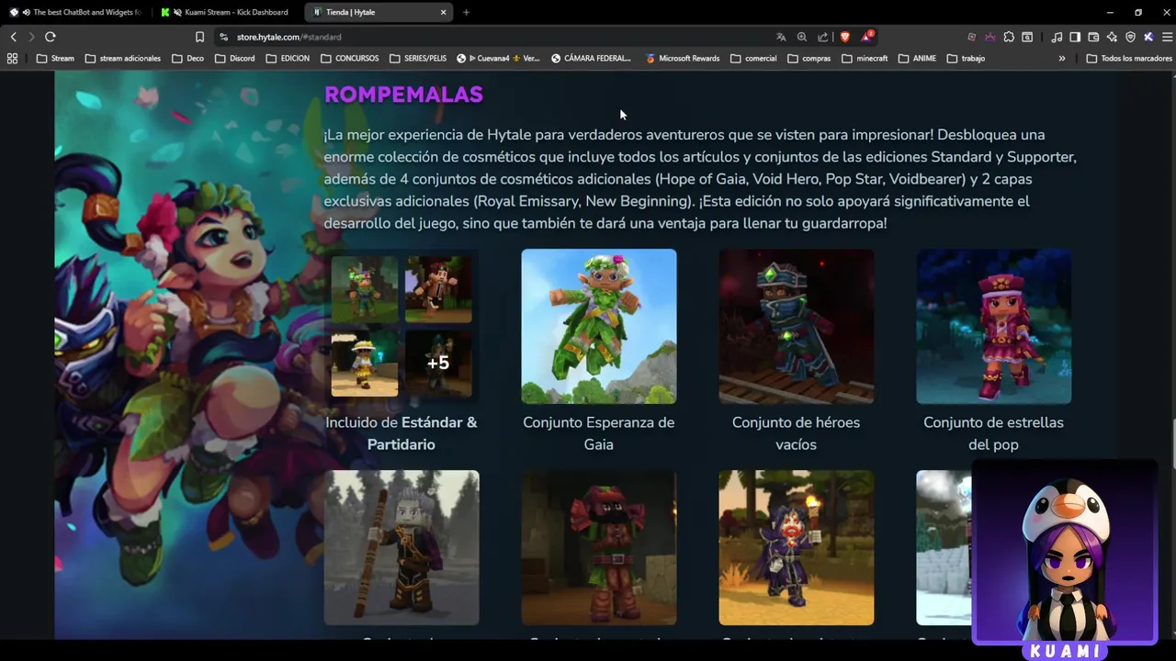The height and width of the screenshot is (661, 1176).
Task: Click the ROMPEMALAS edition heading
Action: point(403,94)
